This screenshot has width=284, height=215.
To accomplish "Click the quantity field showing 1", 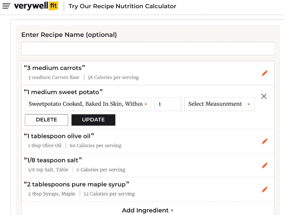I will click(168, 104).
